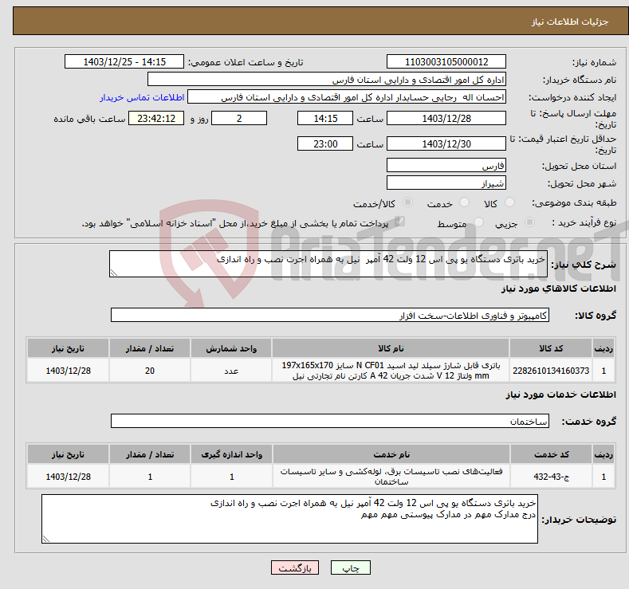Click the price validity time 23:00 field
The height and width of the screenshot is (589, 629).
point(325,143)
